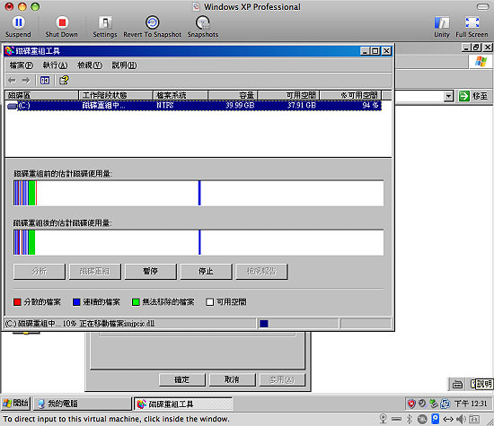This screenshot has width=494, height=426.
Task: Click the defrag progress bar in status bar
Action: click(298, 324)
